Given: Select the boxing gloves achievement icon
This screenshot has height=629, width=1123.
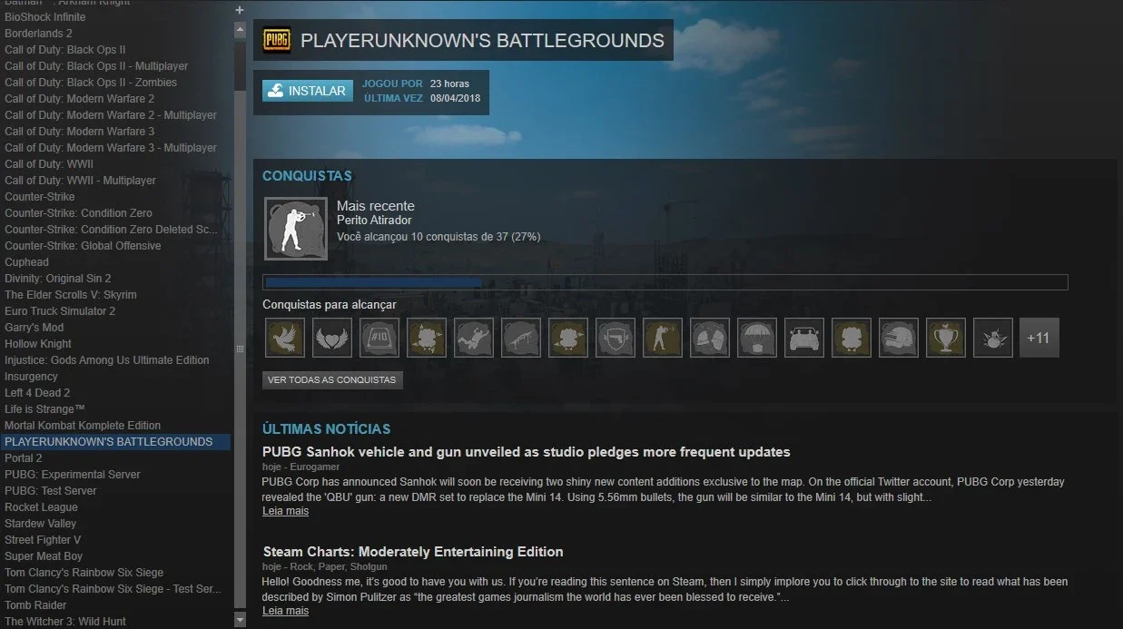Looking at the screenshot, I should 710,338.
